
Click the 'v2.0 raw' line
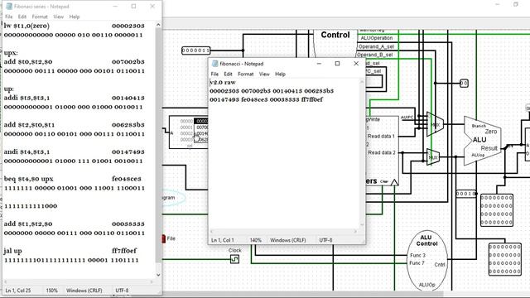coord(223,82)
